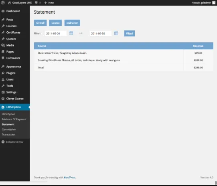Open the Howdy, gdadmin account menu
The image size is (217, 186).
(x=201, y=3)
